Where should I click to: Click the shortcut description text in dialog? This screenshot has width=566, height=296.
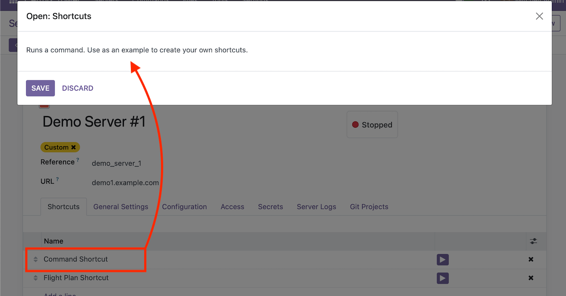tap(137, 50)
